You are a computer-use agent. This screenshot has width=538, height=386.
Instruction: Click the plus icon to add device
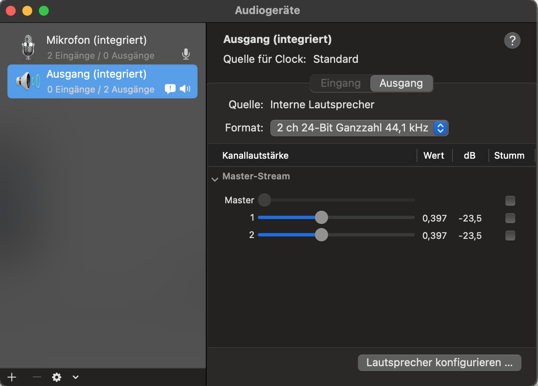[x=12, y=377]
